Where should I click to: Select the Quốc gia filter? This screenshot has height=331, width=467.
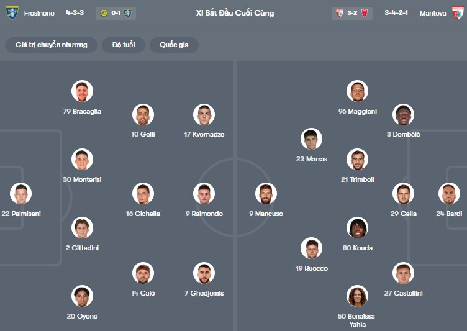pos(174,45)
